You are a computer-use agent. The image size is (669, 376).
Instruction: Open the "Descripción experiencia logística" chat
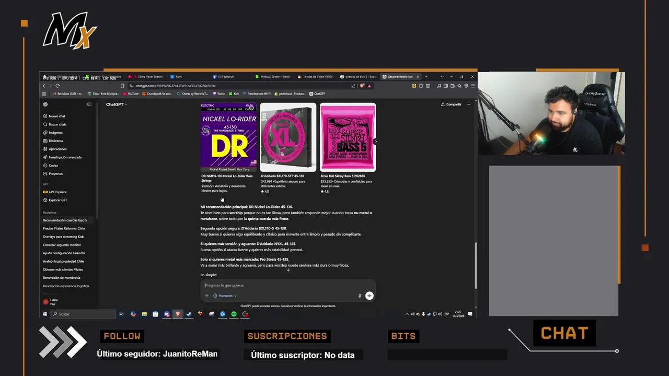pos(67,286)
